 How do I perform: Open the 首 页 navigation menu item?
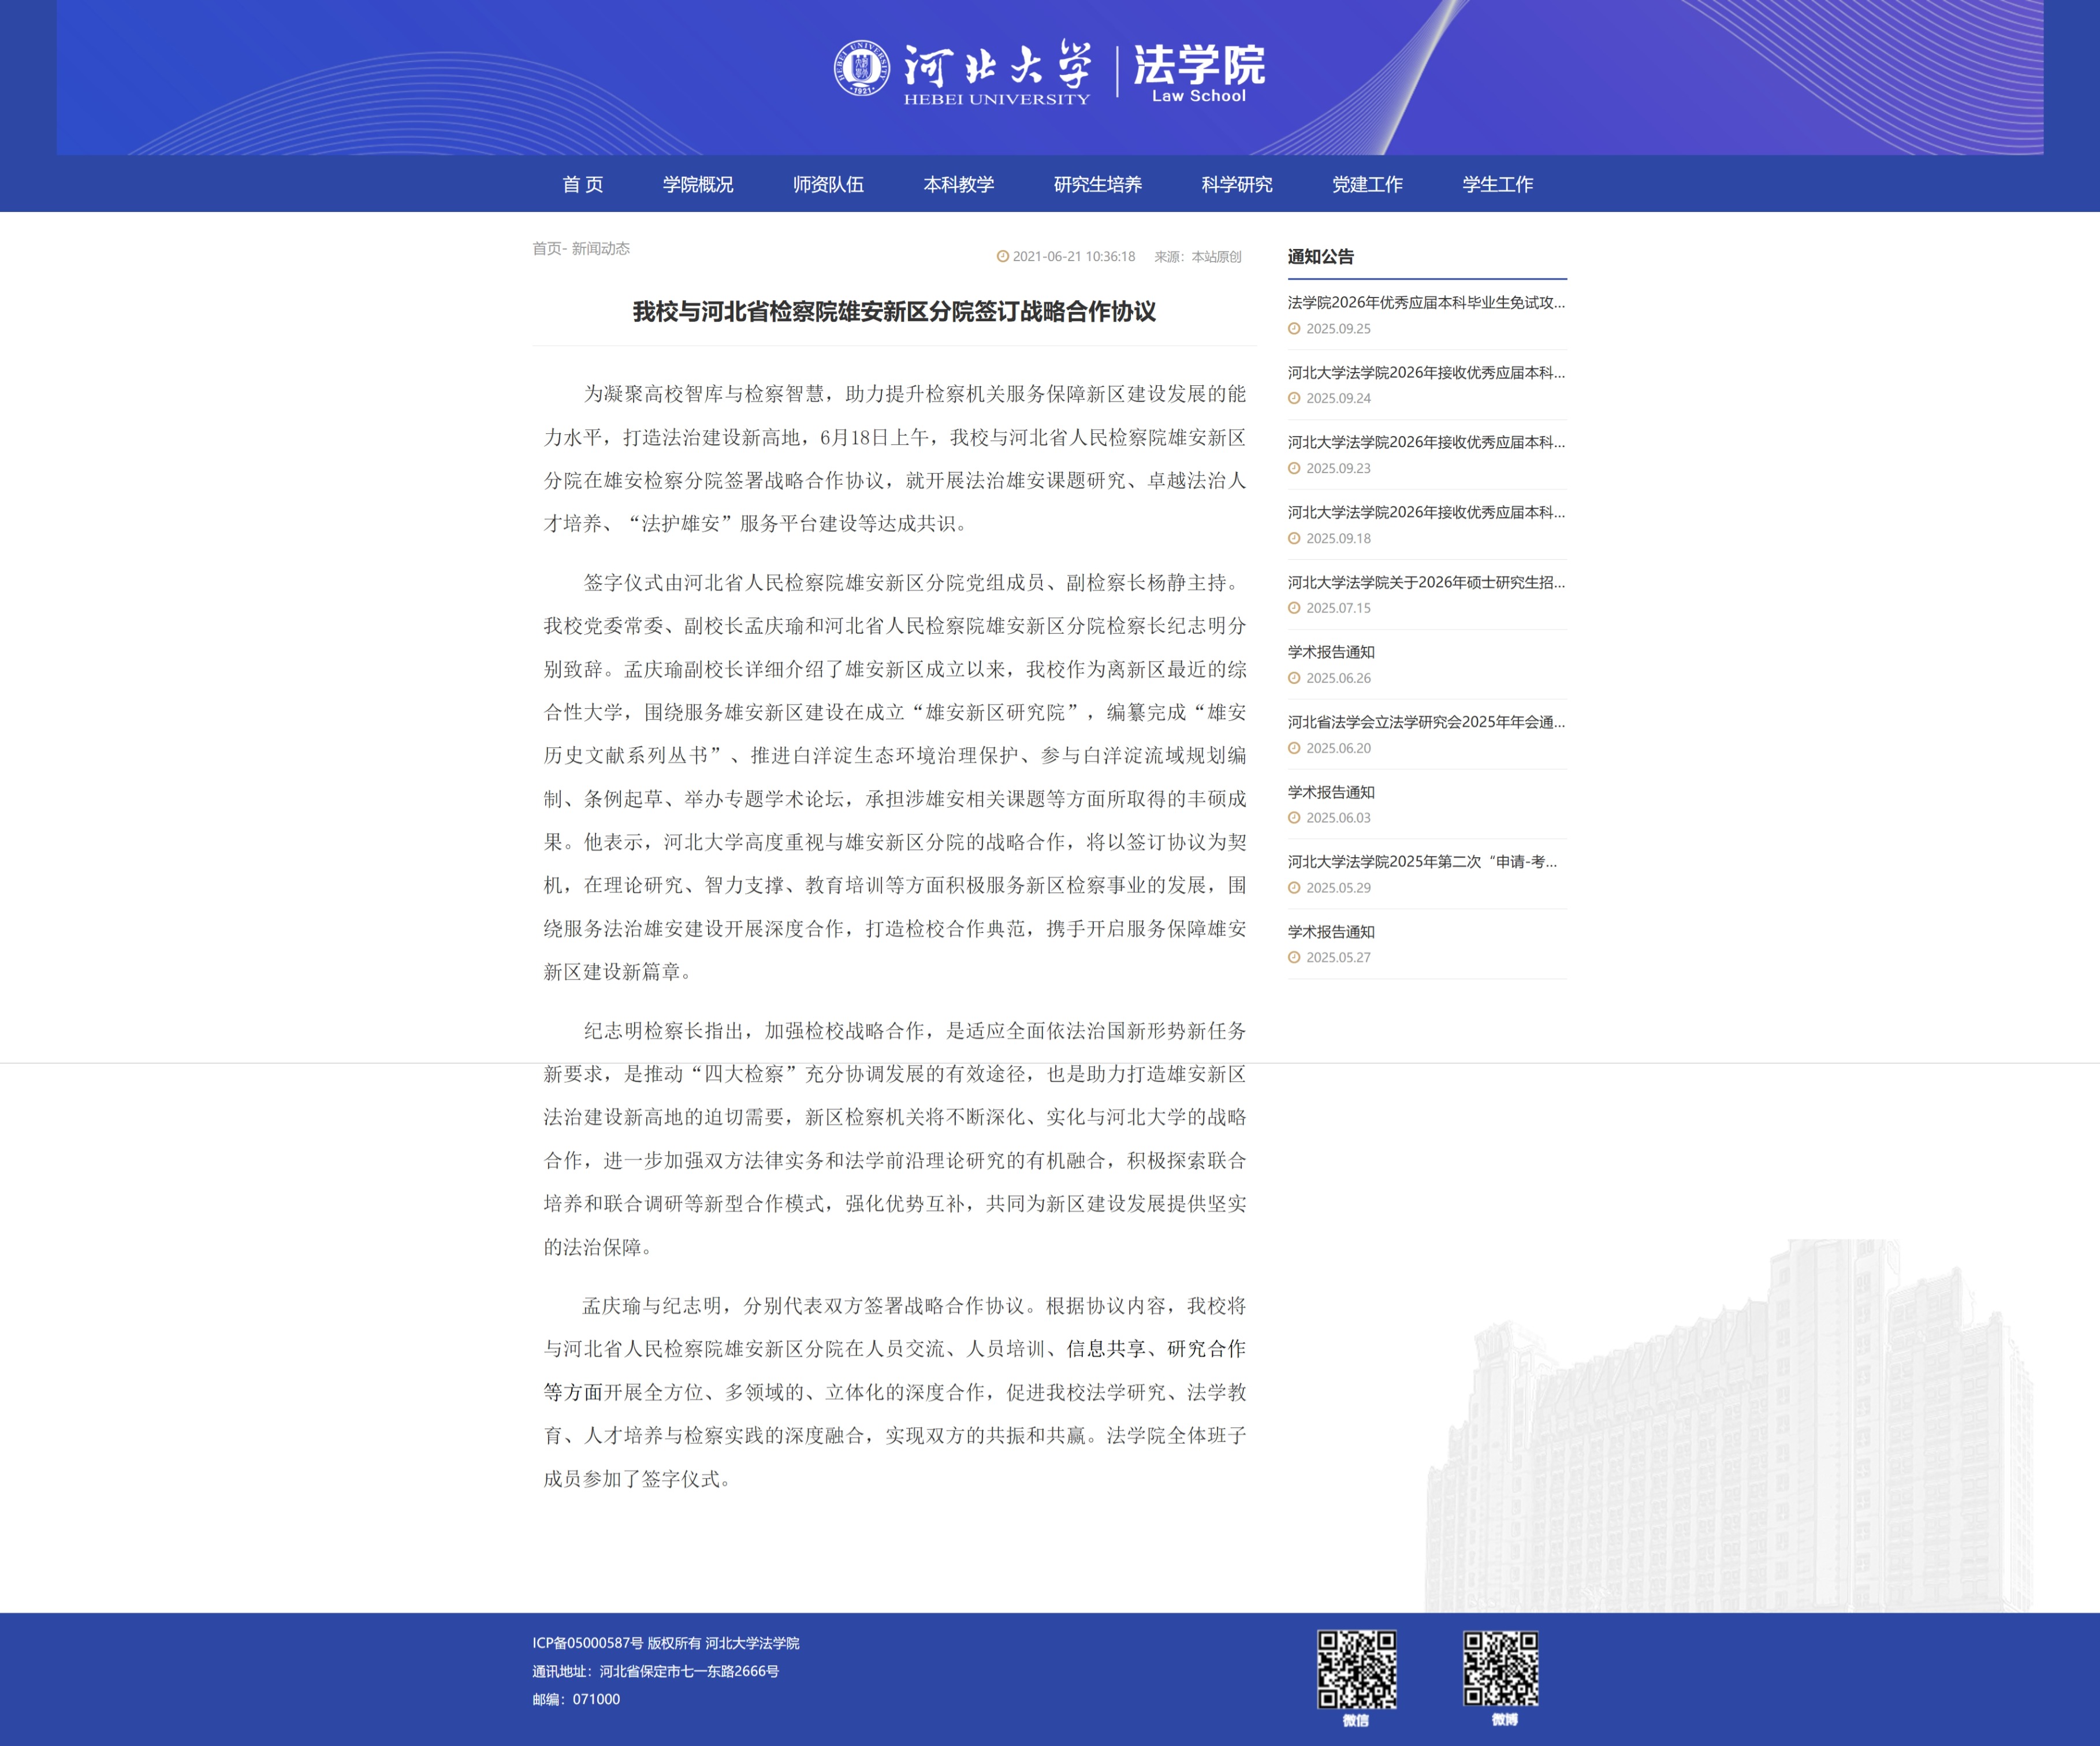582,184
